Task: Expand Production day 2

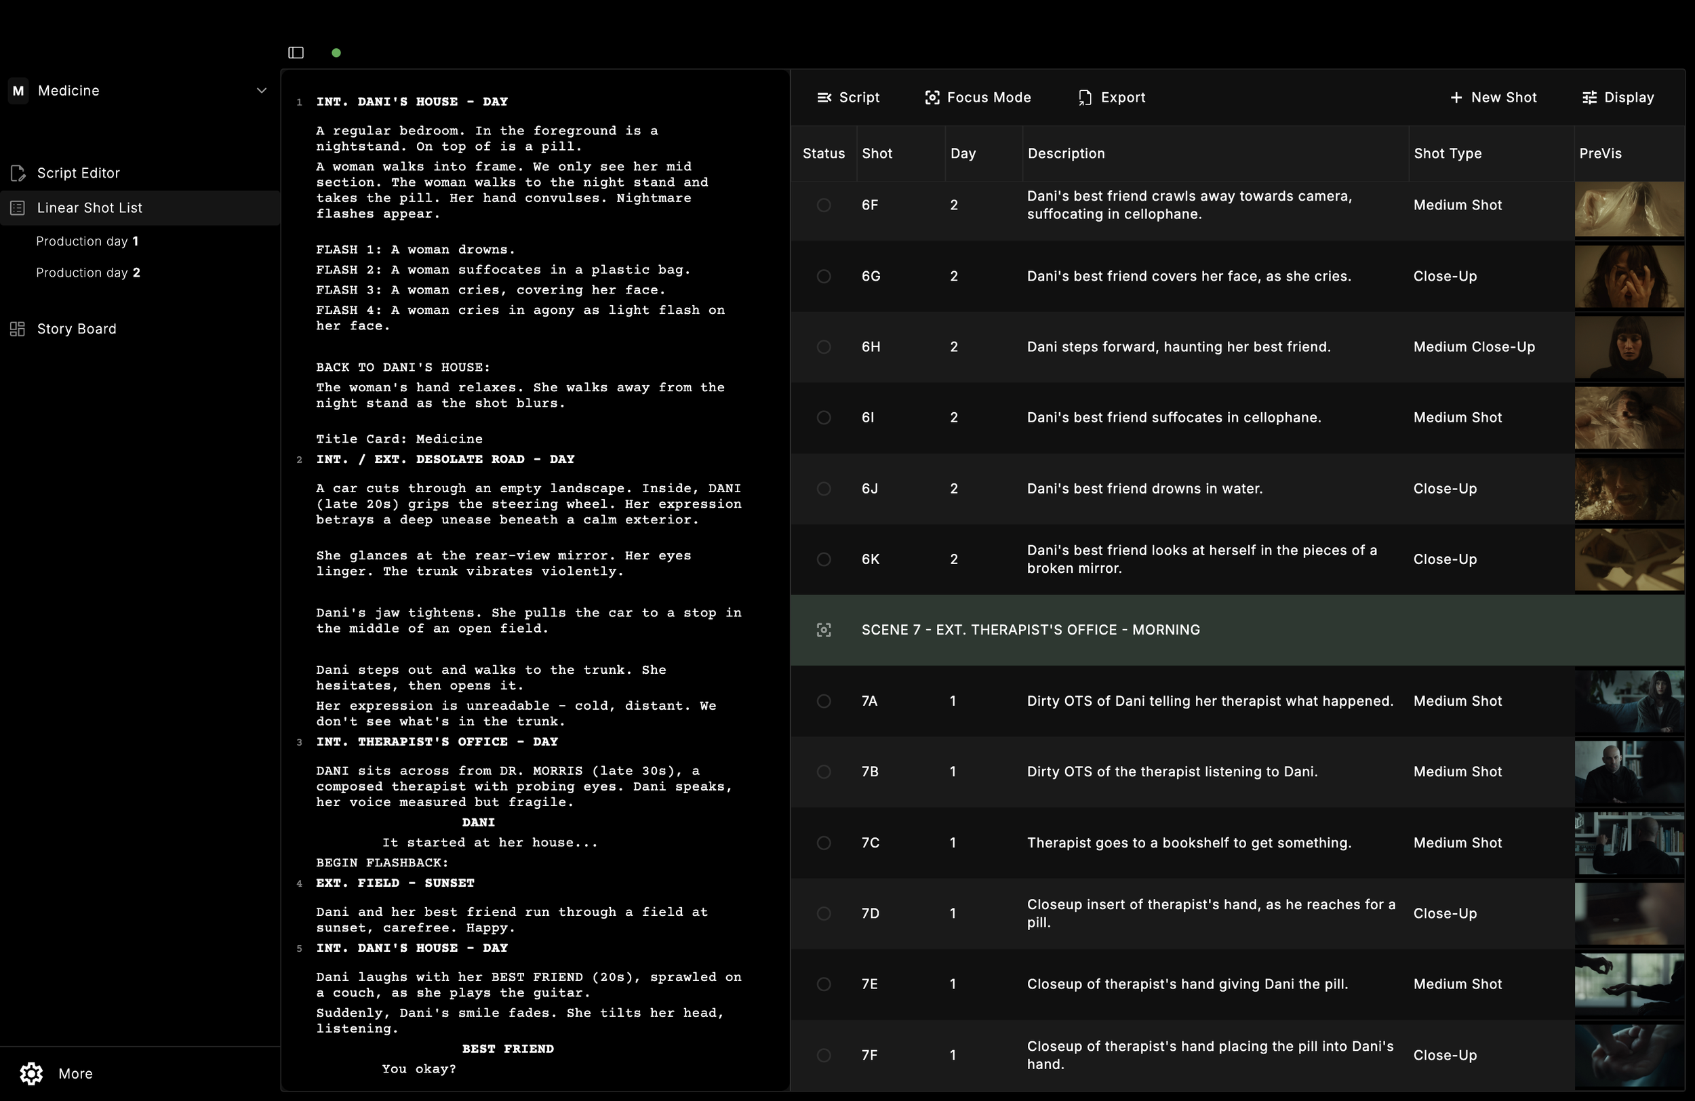Action: point(87,273)
